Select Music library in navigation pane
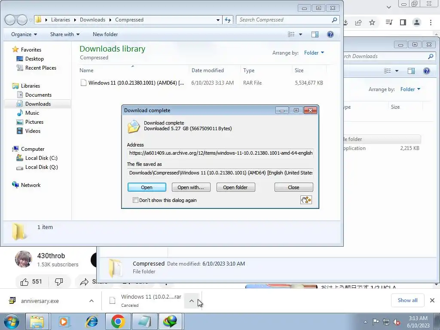 [32, 113]
